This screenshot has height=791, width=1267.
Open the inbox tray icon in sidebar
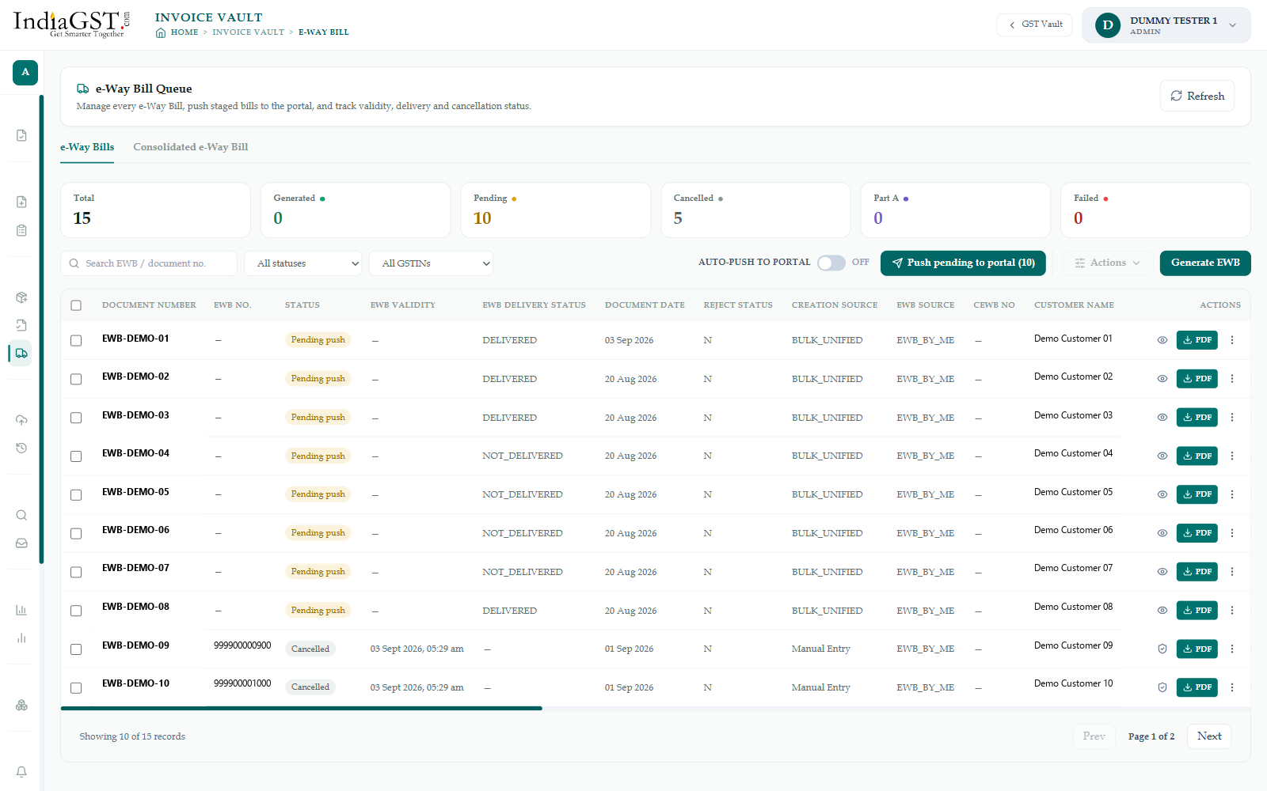click(21, 543)
